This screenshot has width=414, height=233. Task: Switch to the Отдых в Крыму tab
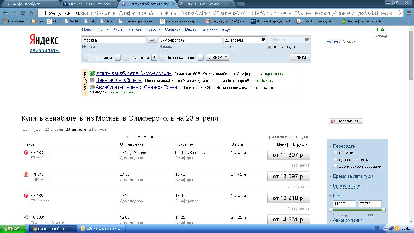(89, 4)
